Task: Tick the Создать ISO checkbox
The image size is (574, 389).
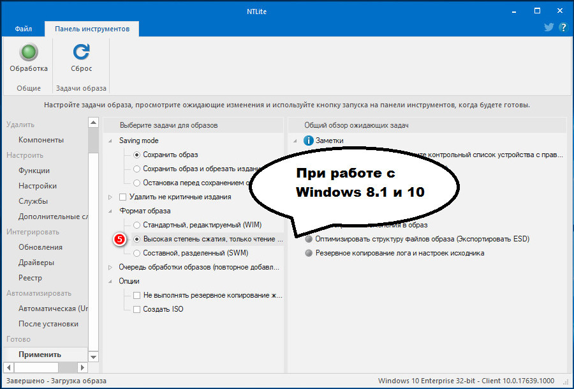Action: tap(136, 309)
